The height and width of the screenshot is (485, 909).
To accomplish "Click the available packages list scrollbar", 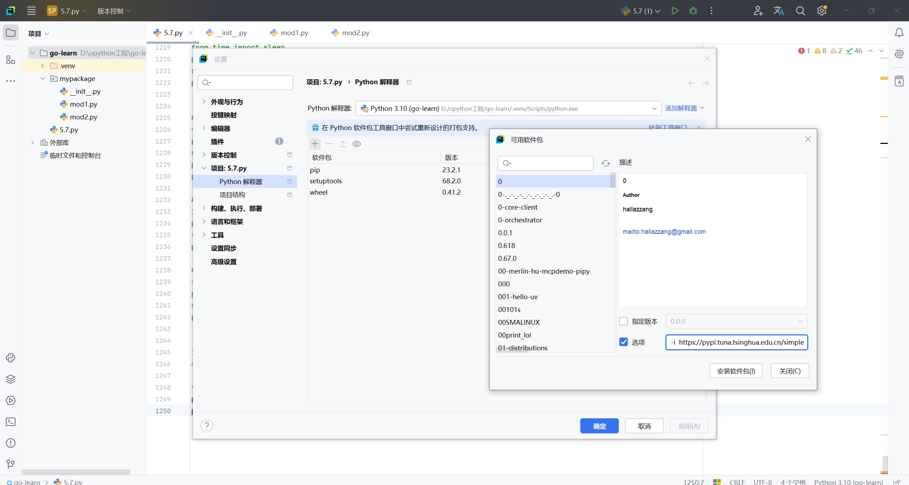I will pos(613,180).
